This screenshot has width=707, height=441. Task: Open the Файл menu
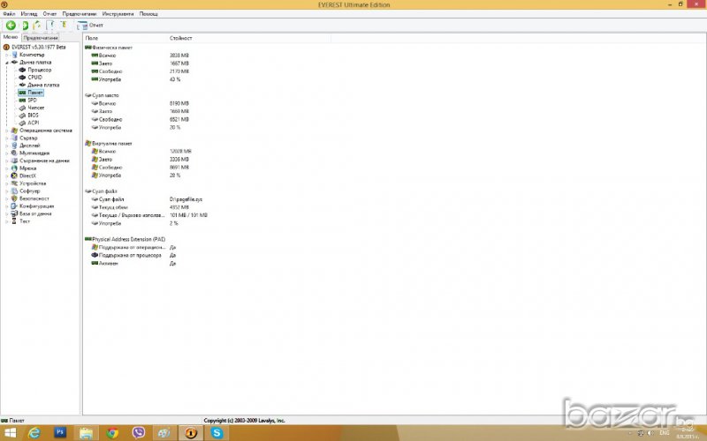pos(9,14)
